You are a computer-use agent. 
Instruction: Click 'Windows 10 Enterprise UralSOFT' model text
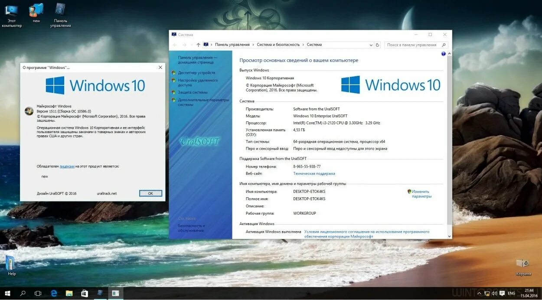click(320, 116)
